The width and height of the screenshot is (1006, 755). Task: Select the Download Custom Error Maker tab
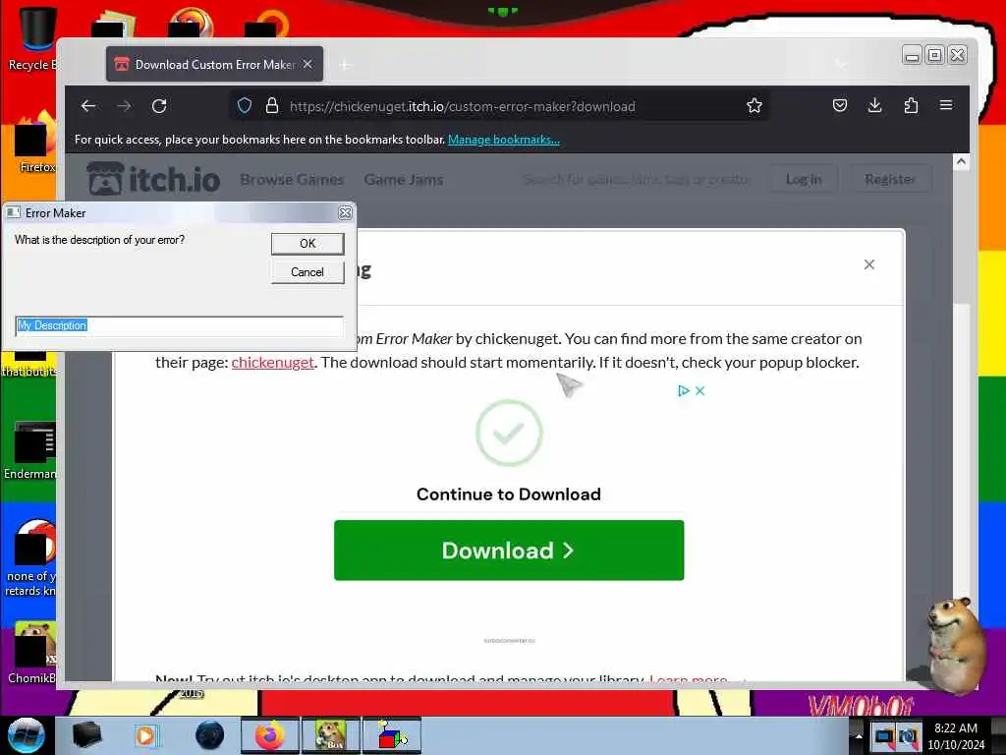tap(214, 64)
